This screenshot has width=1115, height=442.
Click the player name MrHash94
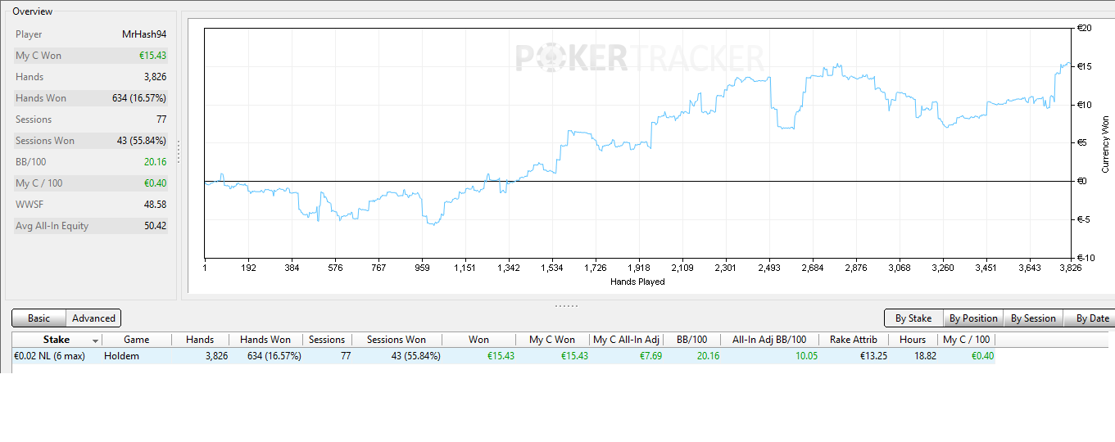(x=144, y=34)
